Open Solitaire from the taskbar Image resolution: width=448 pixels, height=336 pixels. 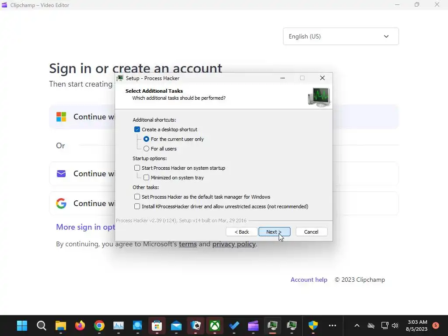tap(196, 325)
